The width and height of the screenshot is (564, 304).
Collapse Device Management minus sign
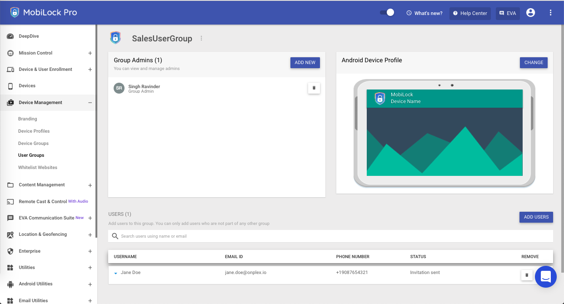tap(90, 103)
